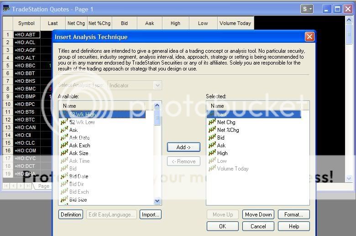Click the Bid icon in the Available list
The width and height of the screenshot is (356, 236).
point(64,168)
